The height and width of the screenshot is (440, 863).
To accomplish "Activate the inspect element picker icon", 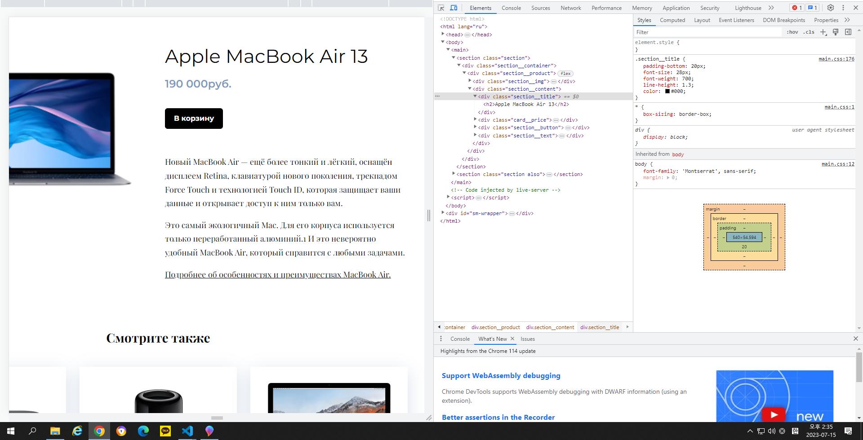I will 441,8.
